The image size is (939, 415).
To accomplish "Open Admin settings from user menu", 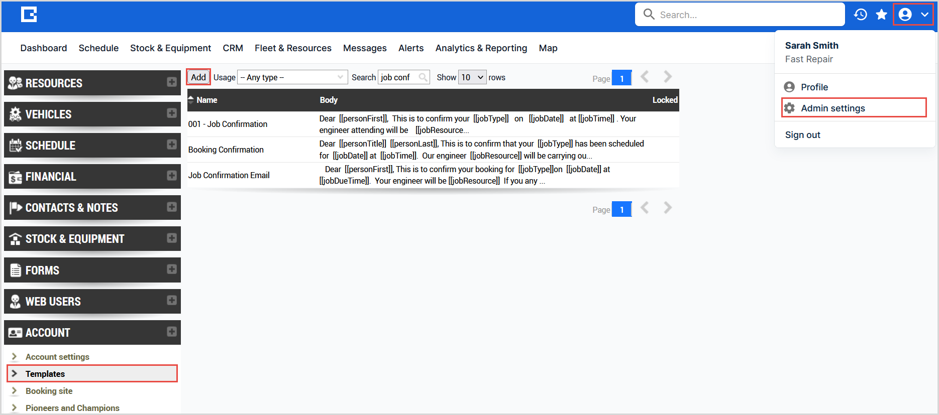I will [832, 108].
